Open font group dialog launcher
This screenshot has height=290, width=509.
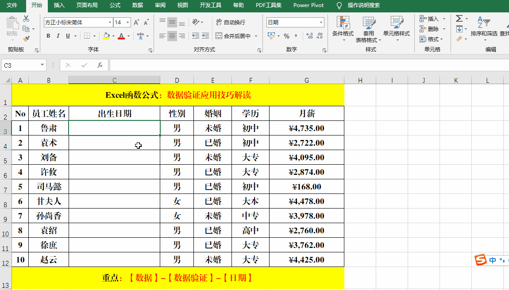150,50
